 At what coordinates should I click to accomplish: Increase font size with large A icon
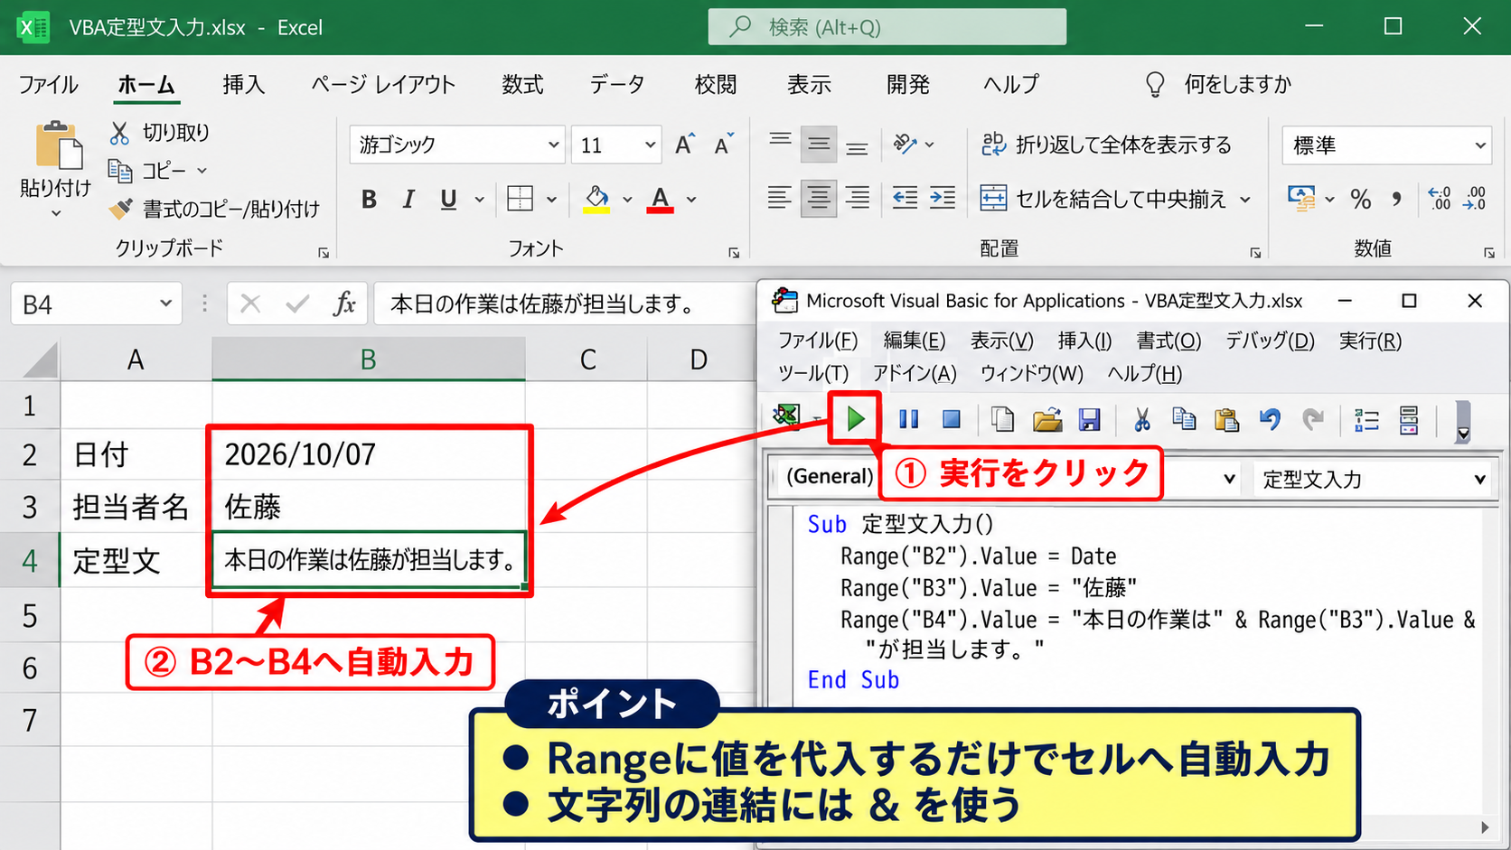point(685,145)
